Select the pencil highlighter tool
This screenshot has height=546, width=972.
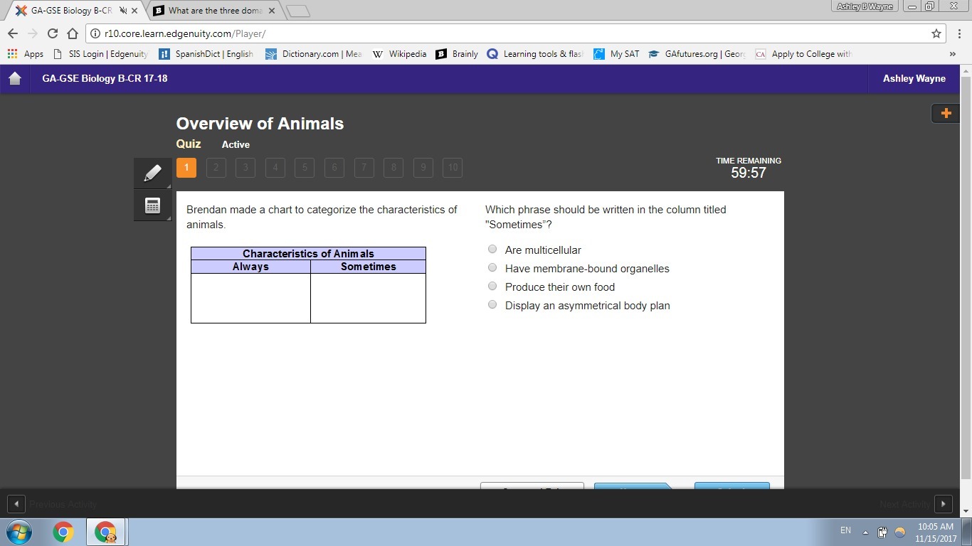coord(152,173)
